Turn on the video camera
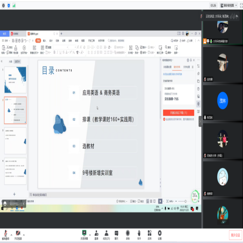This screenshot has height=243, width=243. (18, 234)
